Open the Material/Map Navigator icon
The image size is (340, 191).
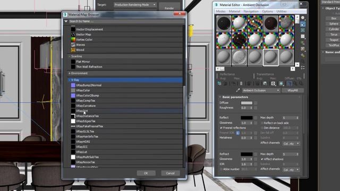pos(303,67)
